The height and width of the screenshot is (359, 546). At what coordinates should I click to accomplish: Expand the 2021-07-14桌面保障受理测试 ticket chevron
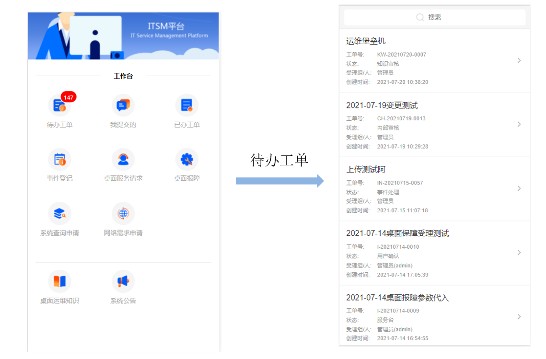[x=519, y=253]
